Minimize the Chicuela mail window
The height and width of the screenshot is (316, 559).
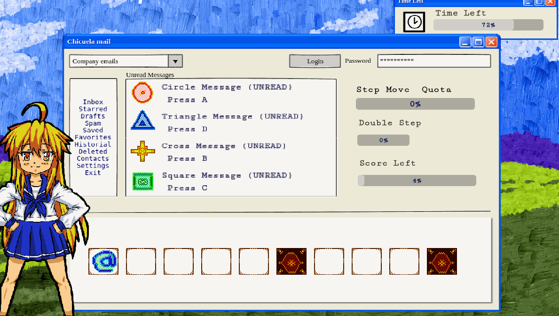[465, 42]
